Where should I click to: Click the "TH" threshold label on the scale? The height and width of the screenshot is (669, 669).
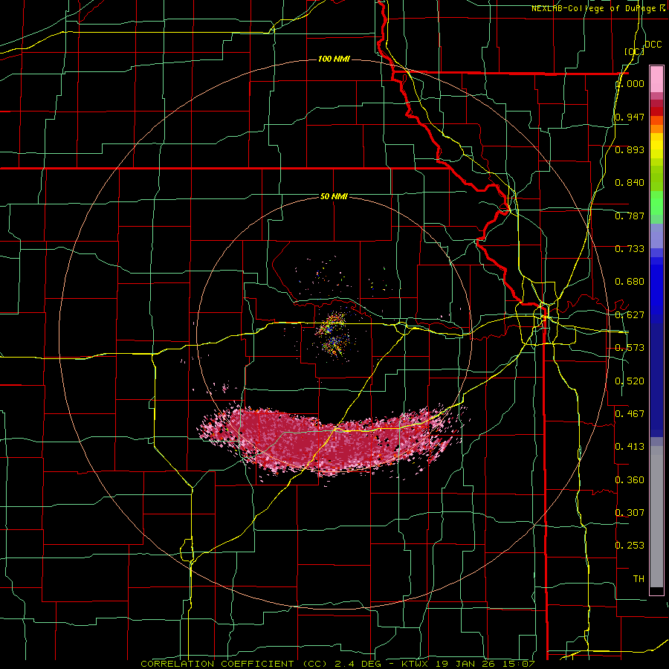click(x=639, y=579)
